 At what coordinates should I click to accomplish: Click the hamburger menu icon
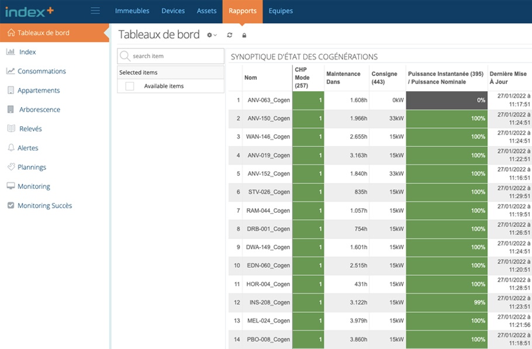95,11
